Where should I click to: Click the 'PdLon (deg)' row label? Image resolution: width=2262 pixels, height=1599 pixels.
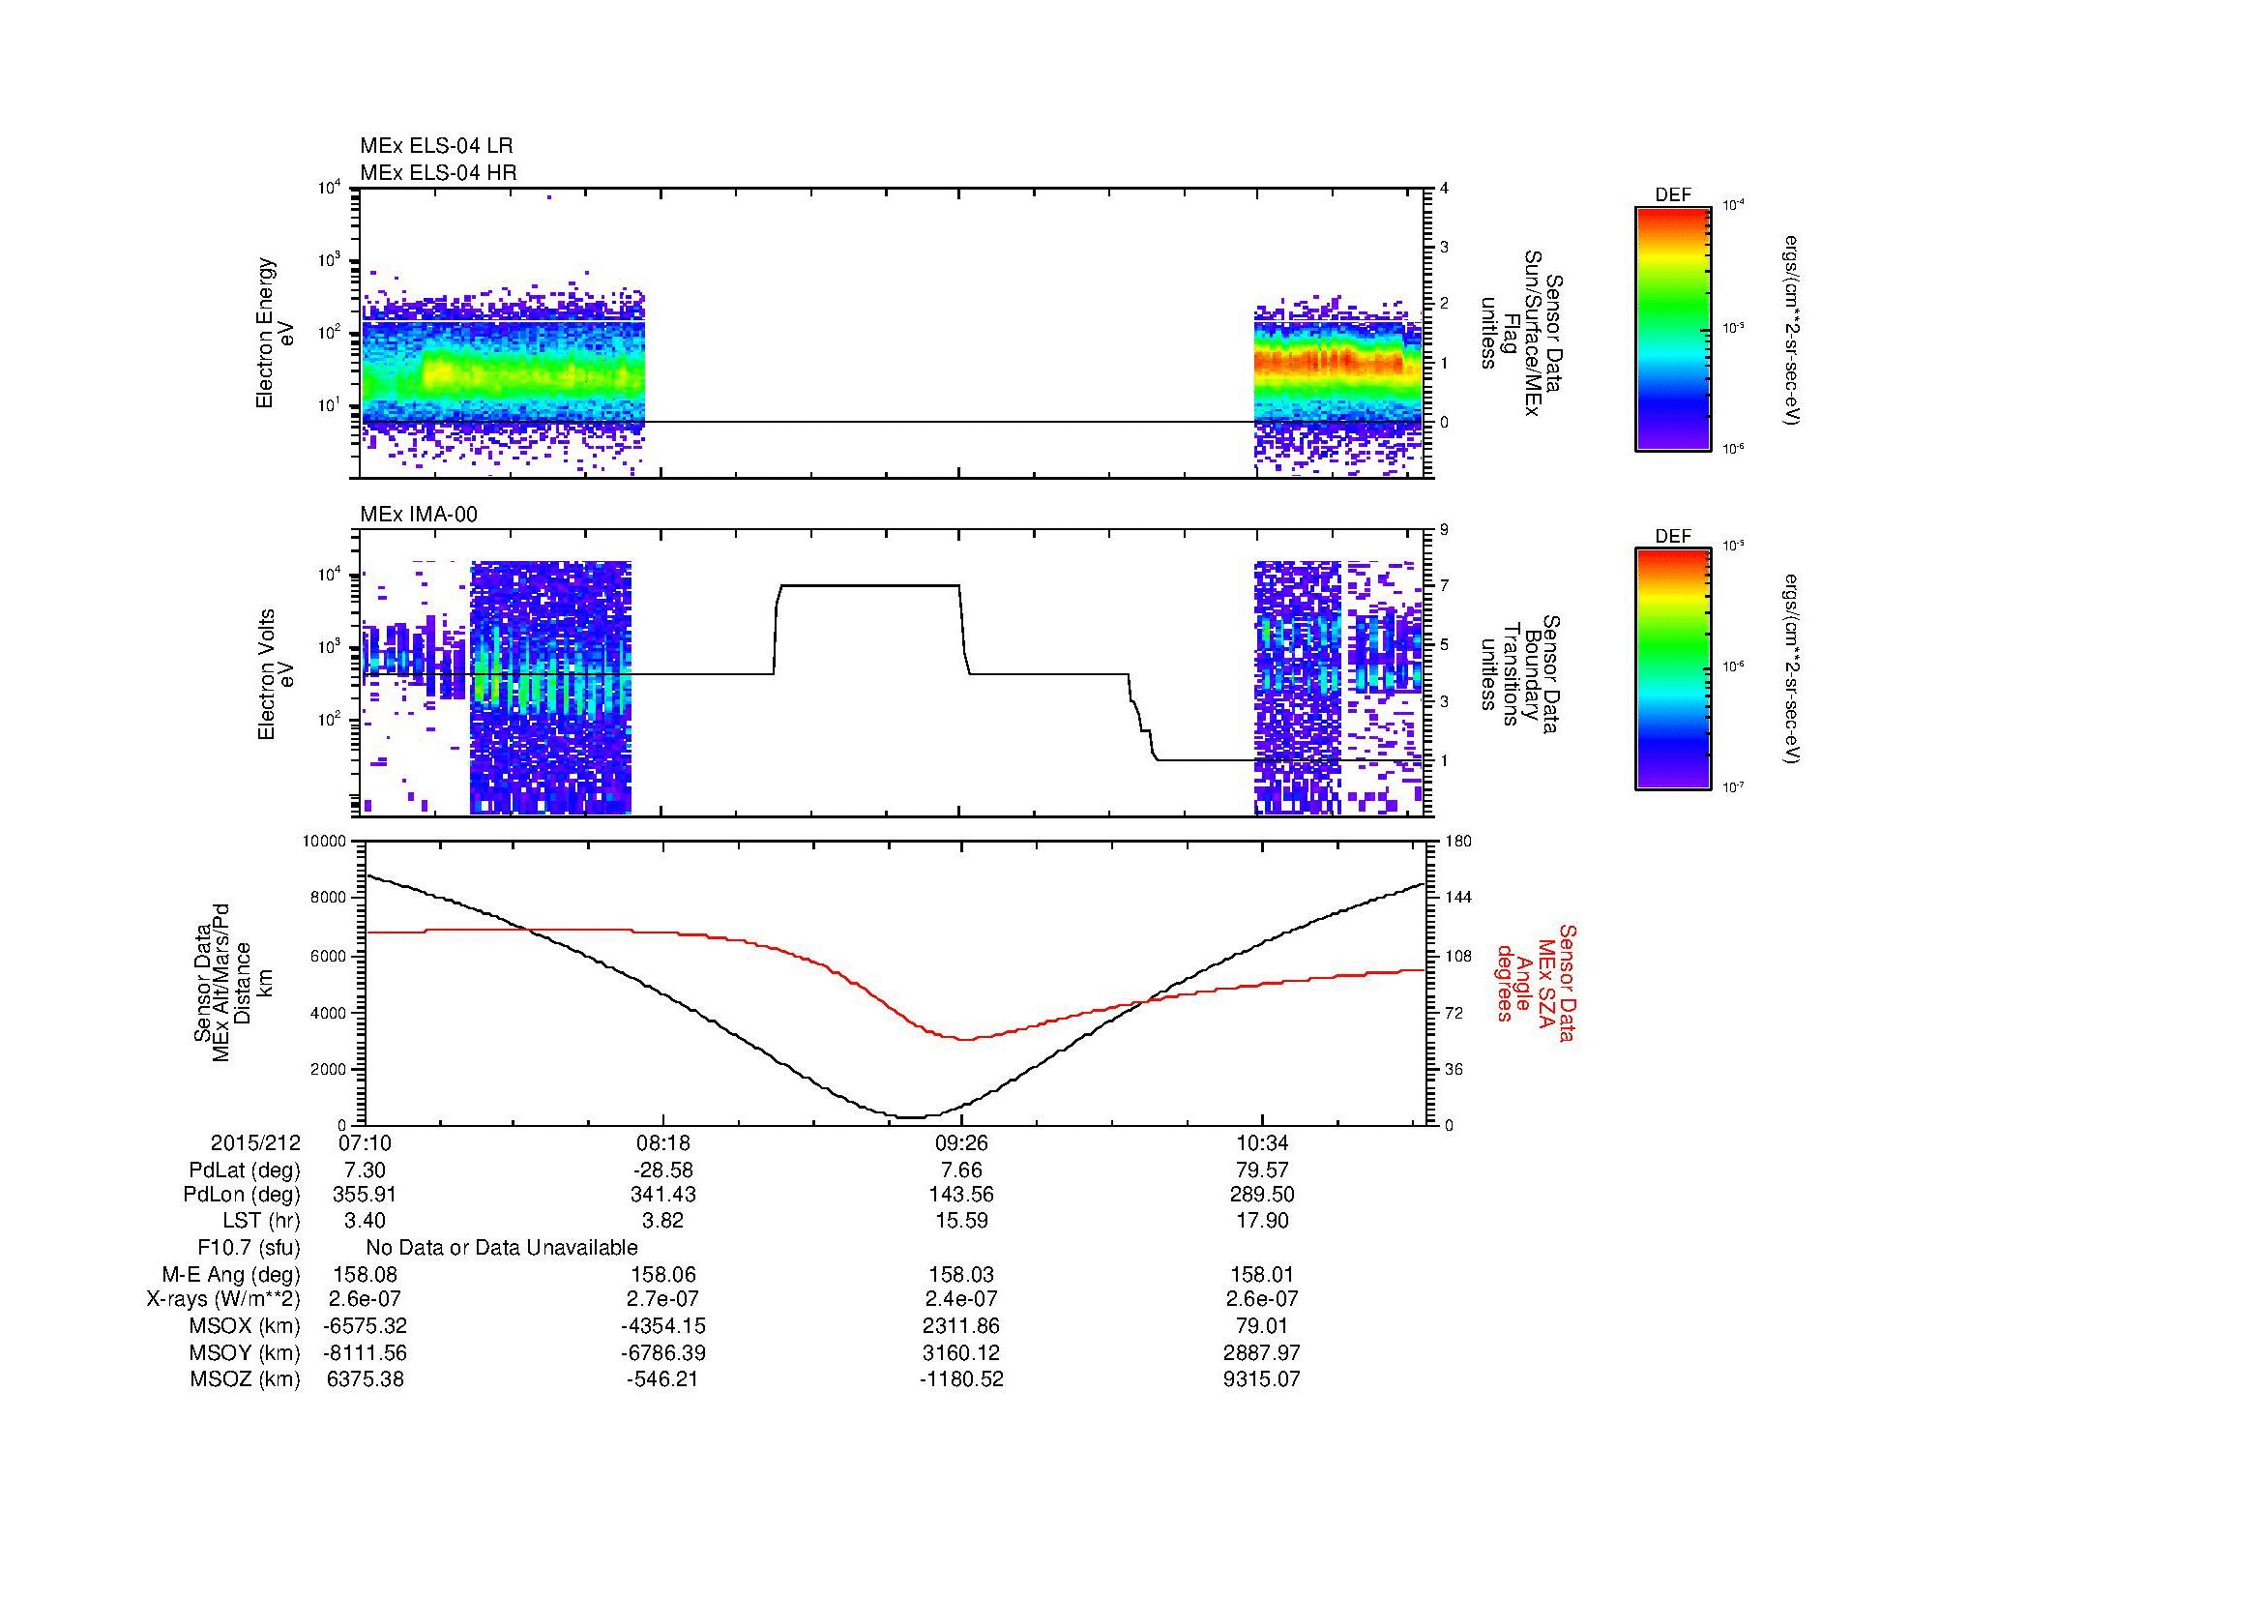click(243, 1195)
